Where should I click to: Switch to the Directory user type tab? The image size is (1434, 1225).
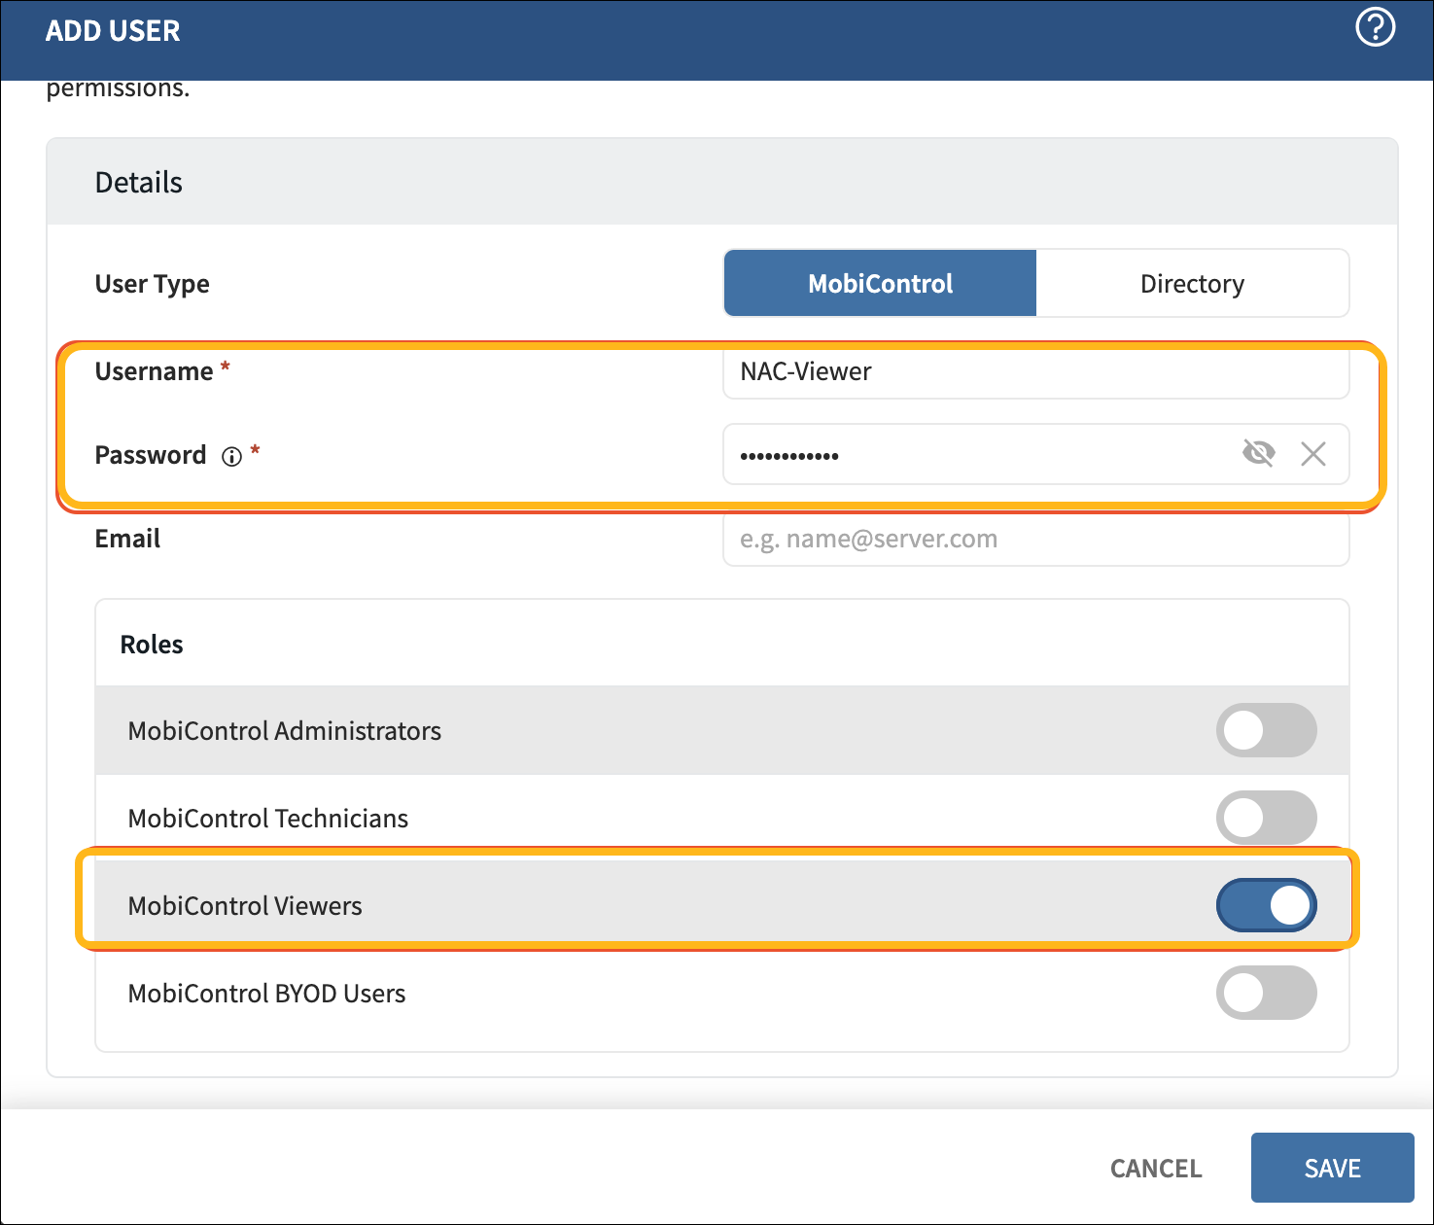click(1191, 283)
